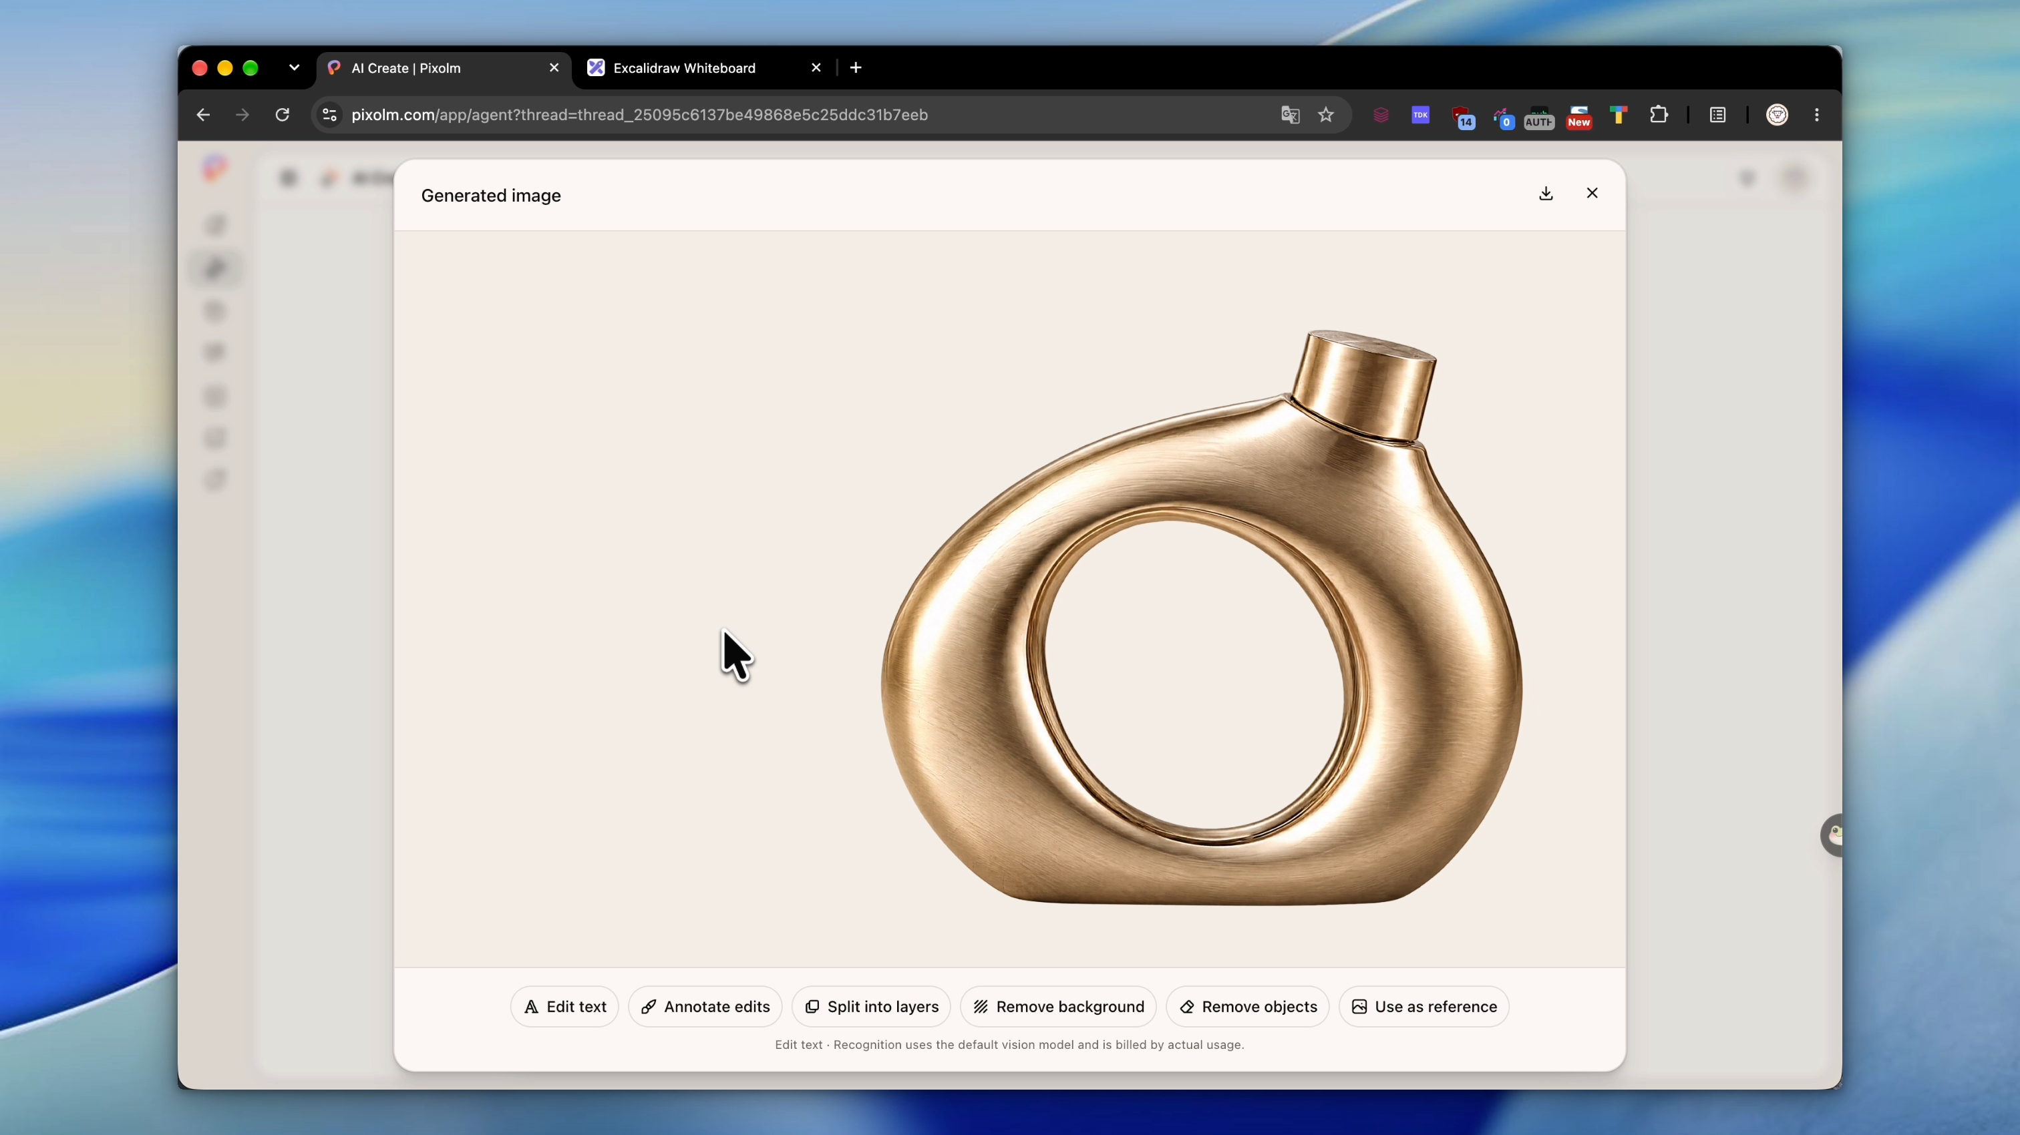Reload the current page
The height and width of the screenshot is (1135, 2020).
click(283, 116)
